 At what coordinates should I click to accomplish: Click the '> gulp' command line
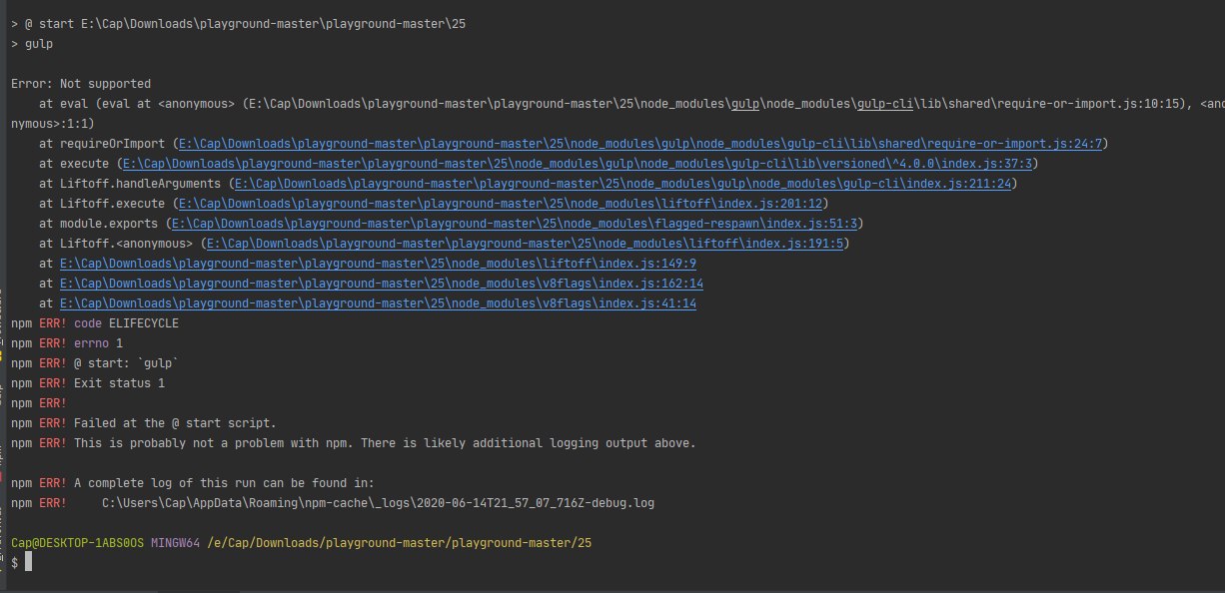pyautogui.click(x=32, y=44)
